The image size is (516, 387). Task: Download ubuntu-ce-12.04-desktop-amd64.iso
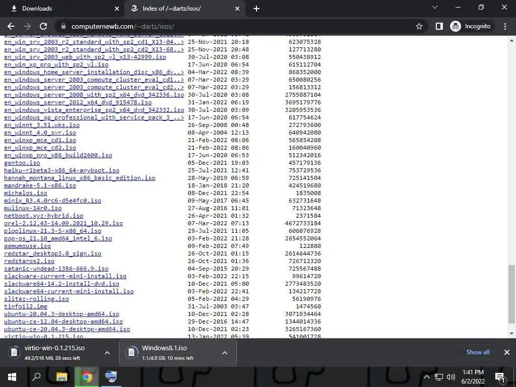coord(63,322)
